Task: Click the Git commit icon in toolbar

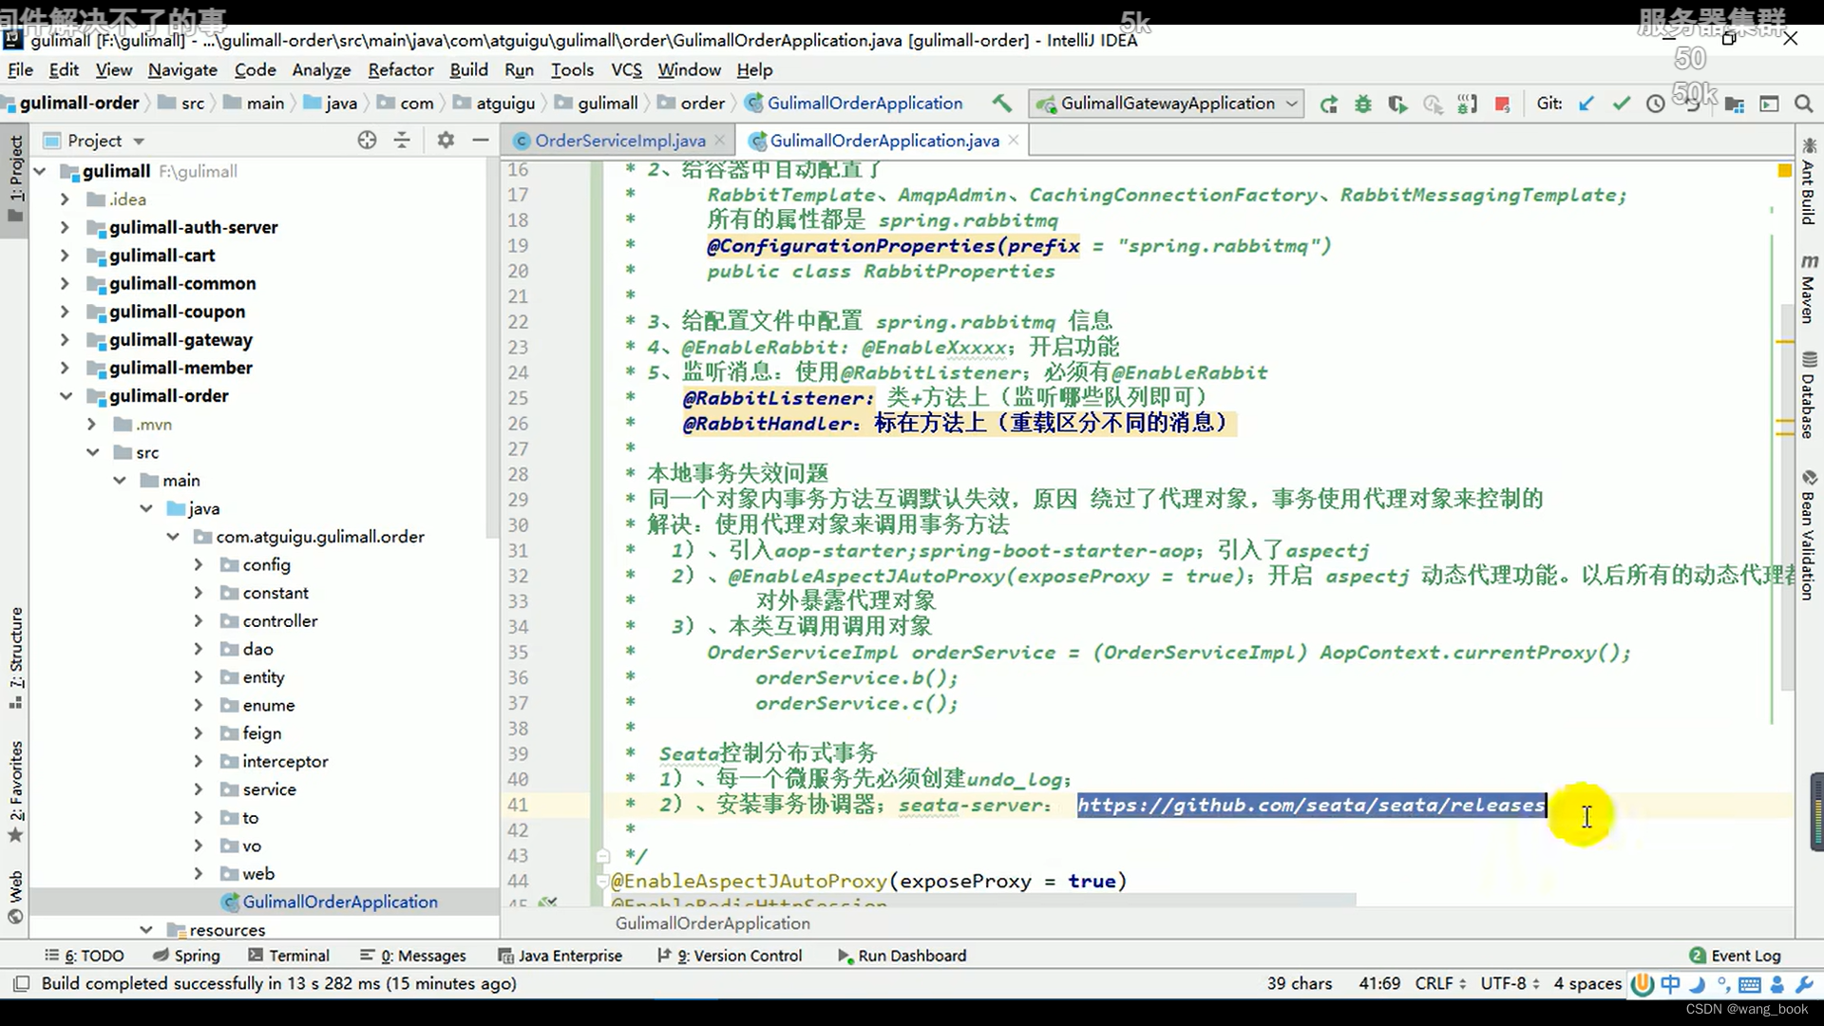Action: pos(1621,103)
